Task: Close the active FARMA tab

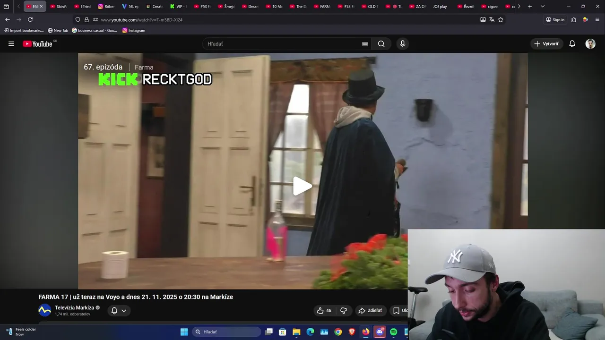Action: (x=41, y=7)
